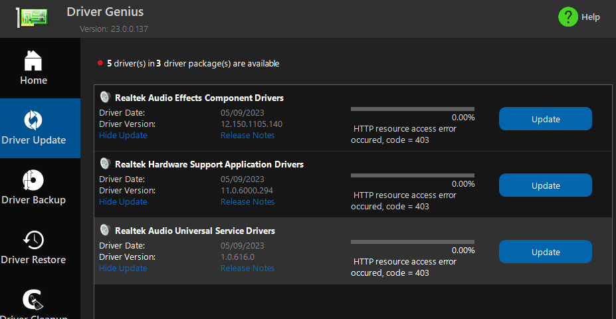Update Realtek Audio Universal Service Drivers
Viewport: 616px width, 319px height.
(x=545, y=252)
